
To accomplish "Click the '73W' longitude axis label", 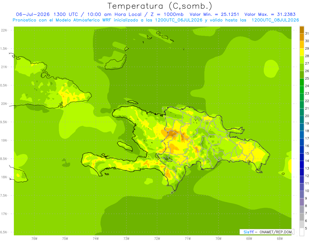I will 126,238.
